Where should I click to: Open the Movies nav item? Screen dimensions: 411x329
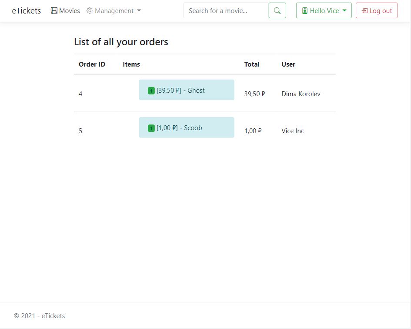pyautogui.click(x=65, y=11)
